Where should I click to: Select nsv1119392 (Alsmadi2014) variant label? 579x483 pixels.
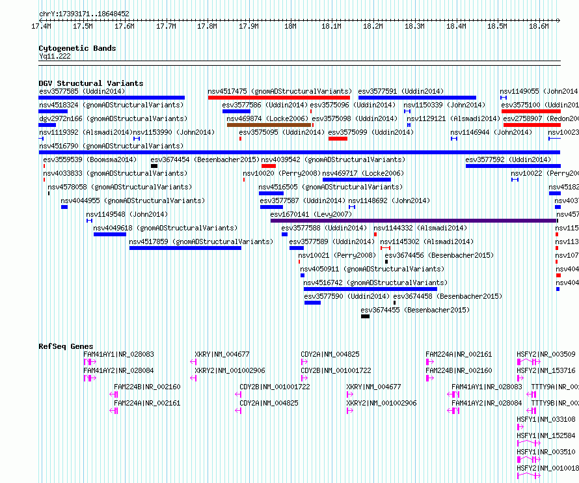pyautogui.click(x=86, y=132)
